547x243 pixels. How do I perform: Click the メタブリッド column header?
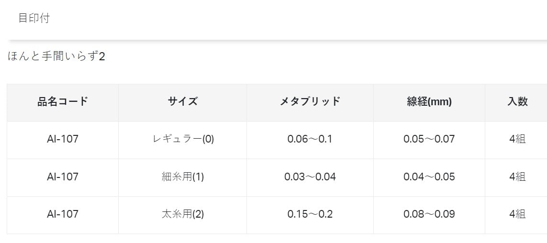pos(310,101)
